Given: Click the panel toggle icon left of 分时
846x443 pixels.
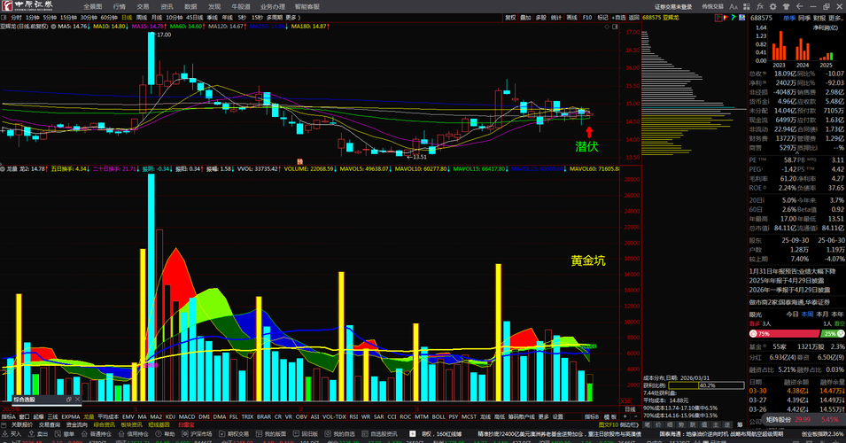Looking at the screenshot, I should tap(4, 18).
